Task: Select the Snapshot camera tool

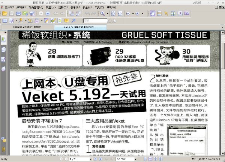Action: [187, 13]
